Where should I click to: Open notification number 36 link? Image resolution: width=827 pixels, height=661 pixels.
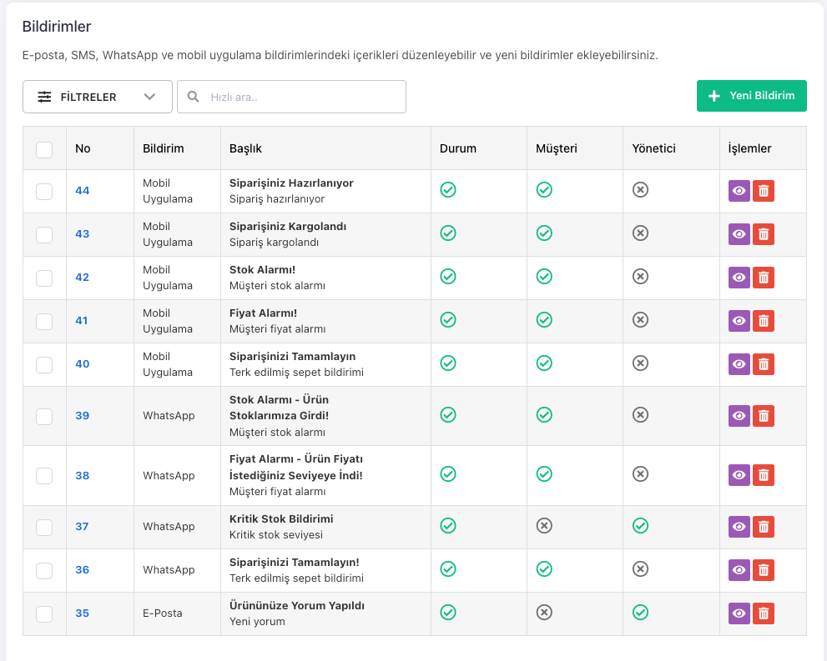(x=82, y=570)
